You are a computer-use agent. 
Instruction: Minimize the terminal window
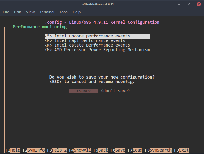tap(179, 4)
